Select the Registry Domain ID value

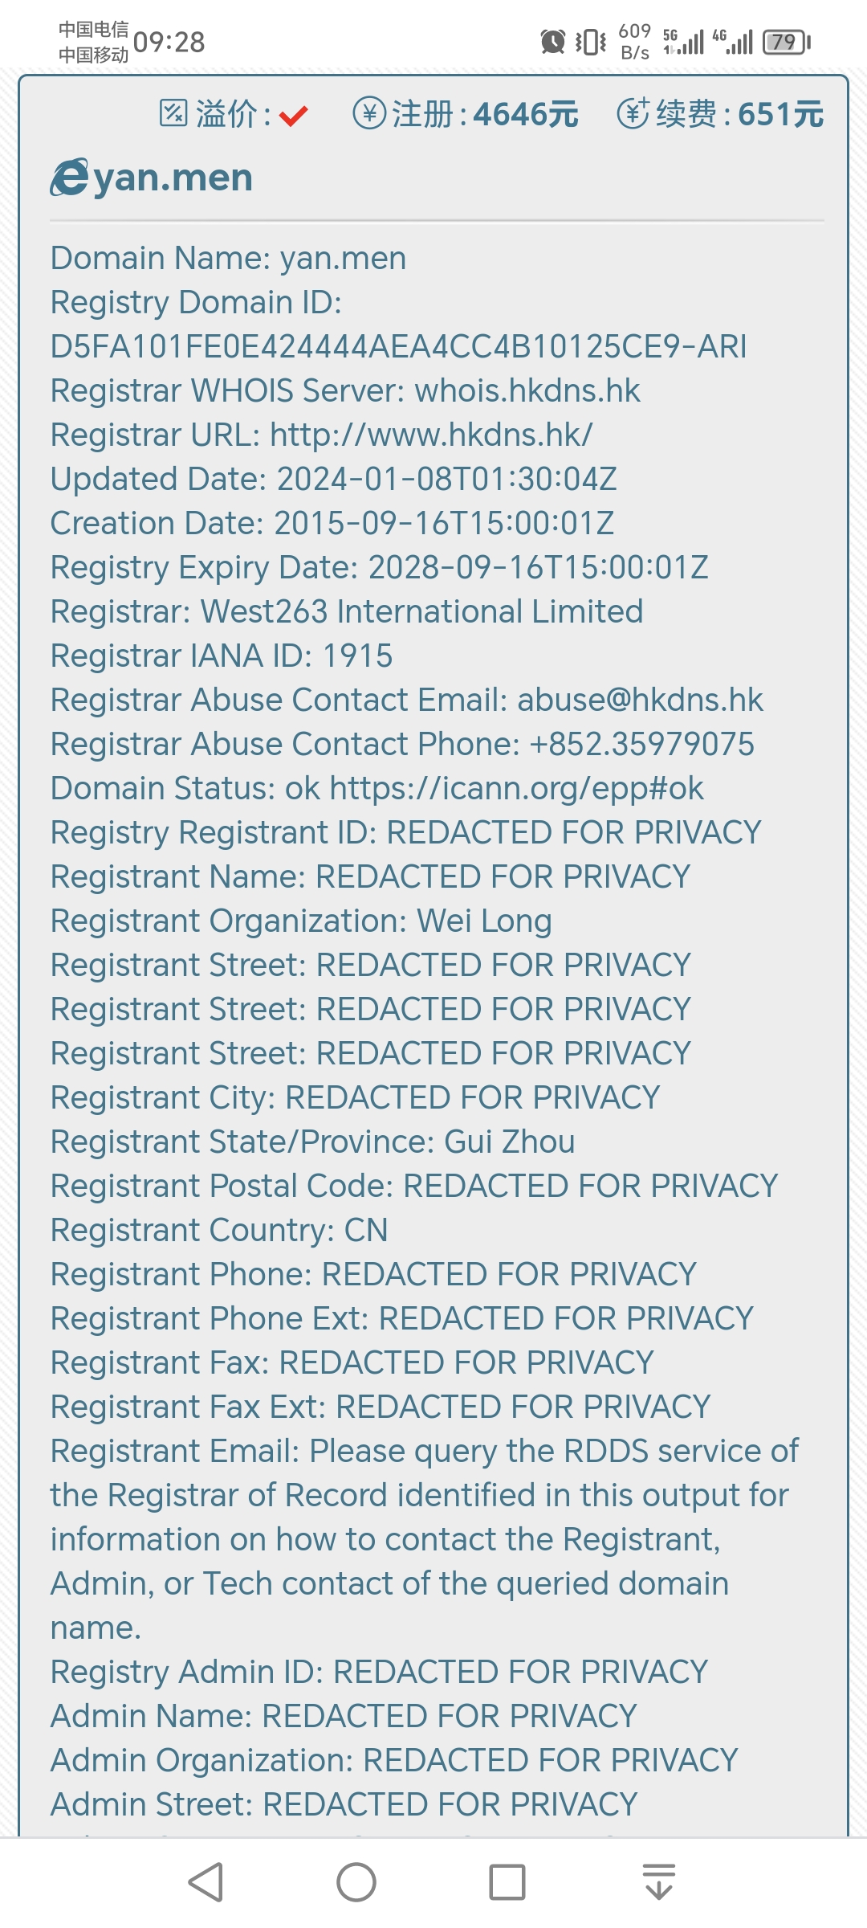pyautogui.click(x=398, y=346)
